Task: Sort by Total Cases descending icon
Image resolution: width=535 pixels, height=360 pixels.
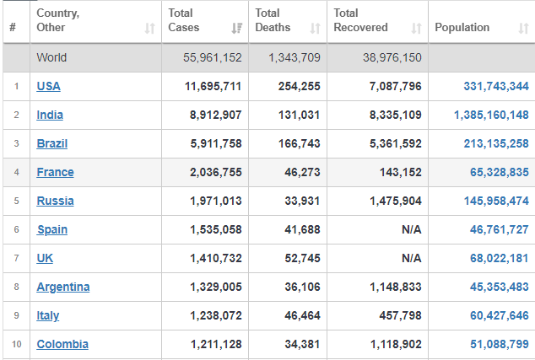Action: click(237, 29)
